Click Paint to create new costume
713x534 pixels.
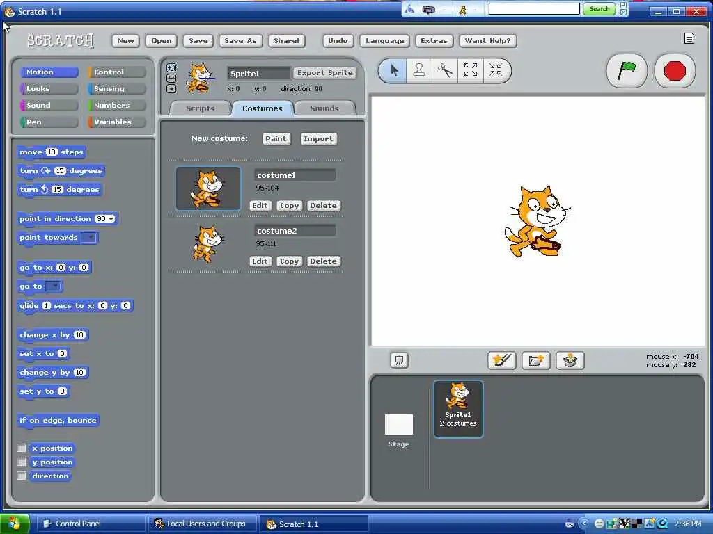pos(276,139)
